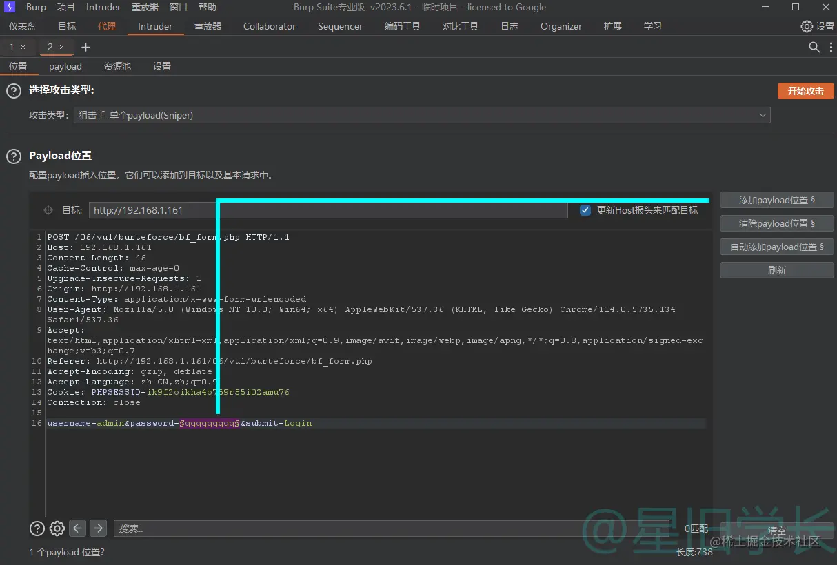Click the target crosshair icon next to 目标

click(48, 210)
